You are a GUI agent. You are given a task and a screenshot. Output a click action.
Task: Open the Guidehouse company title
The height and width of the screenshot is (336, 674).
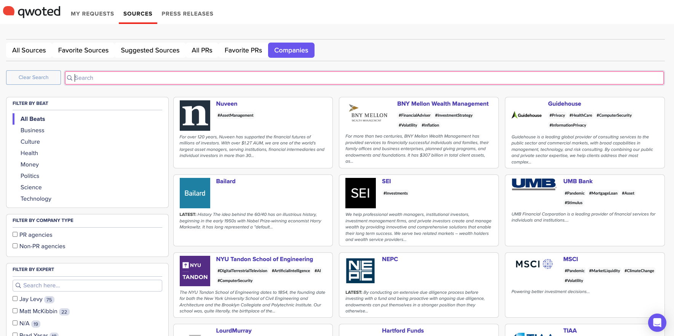point(564,104)
